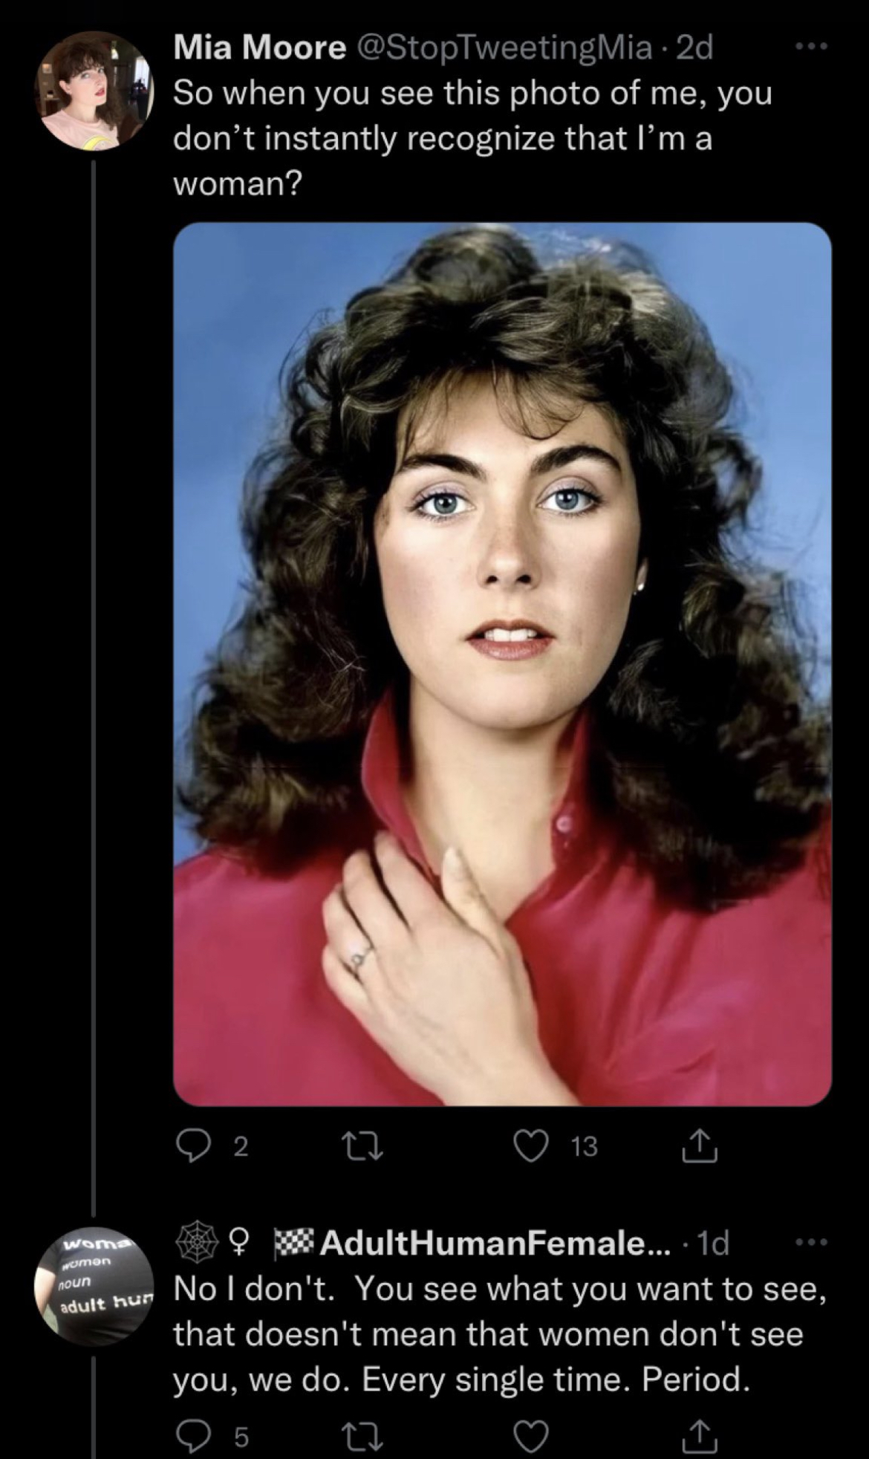
Task: Retweet AdultHumanFemale's reply
Action: pyautogui.click(x=361, y=1437)
